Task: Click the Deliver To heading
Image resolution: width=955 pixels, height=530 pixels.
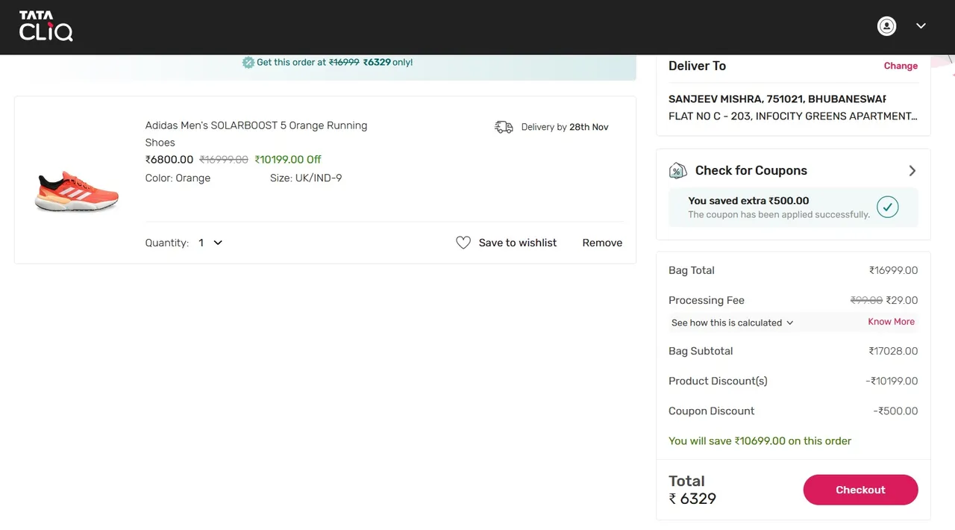Action: (x=697, y=66)
